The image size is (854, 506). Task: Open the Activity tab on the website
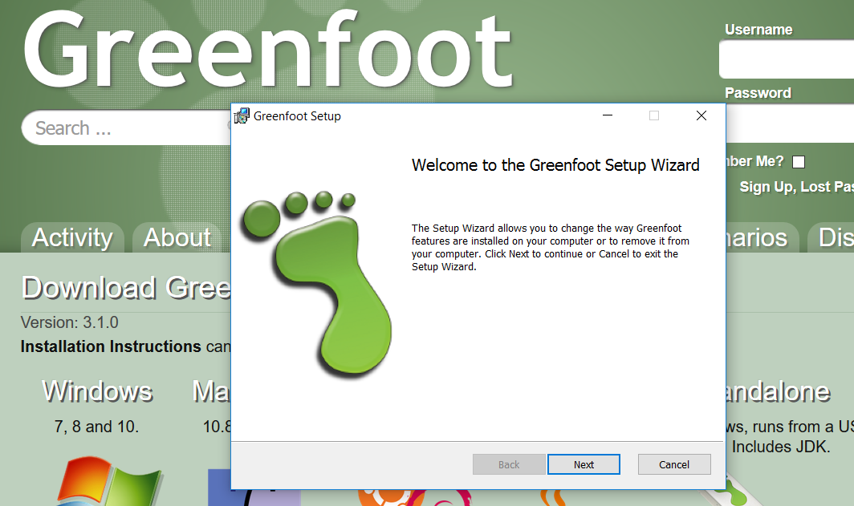point(72,237)
